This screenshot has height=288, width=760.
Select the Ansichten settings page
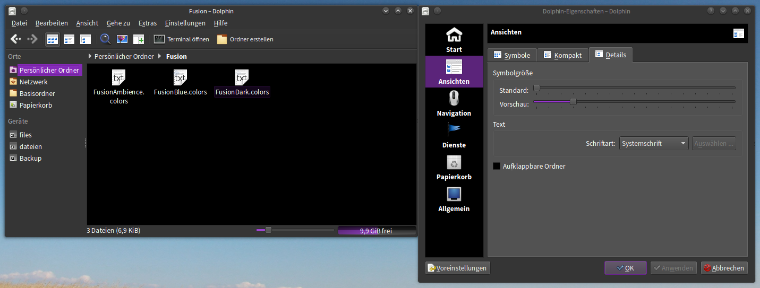pyautogui.click(x=454, y=72)
